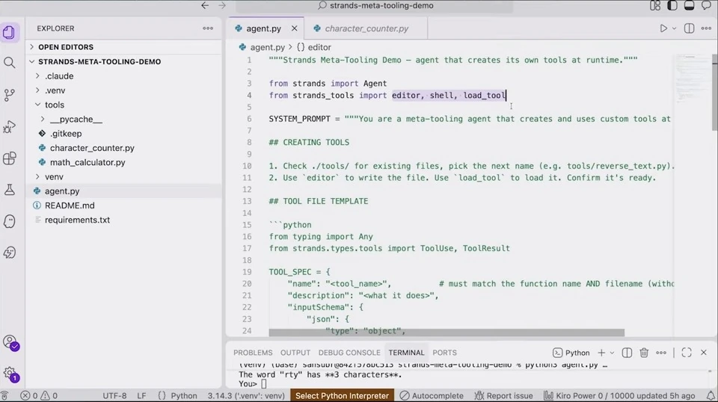Toggle the primary sidebar from the title bar
This screenshot has height=402, width=718.
[x=672, y=5]
